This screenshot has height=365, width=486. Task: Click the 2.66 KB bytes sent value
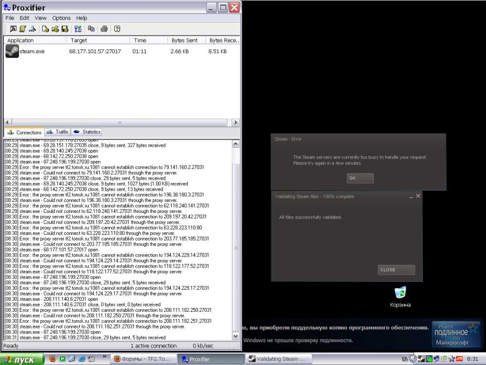[179, 51]
